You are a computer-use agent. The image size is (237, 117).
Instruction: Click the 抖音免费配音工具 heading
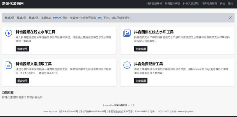(148, 64)
